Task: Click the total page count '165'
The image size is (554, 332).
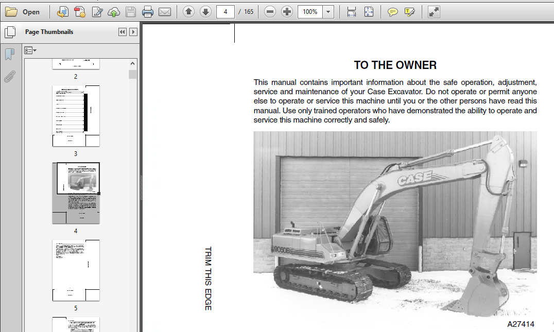Action: pos(249,12)
